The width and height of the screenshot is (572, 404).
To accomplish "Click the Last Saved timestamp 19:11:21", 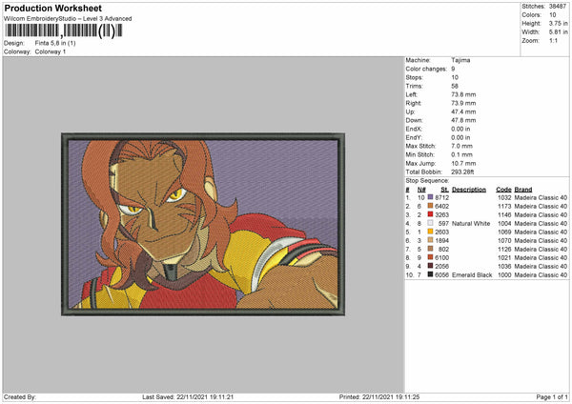I will click(221, 396).
